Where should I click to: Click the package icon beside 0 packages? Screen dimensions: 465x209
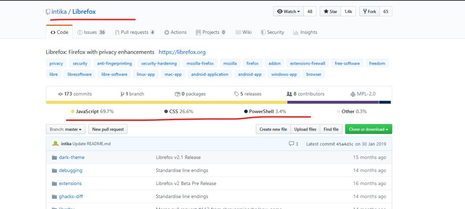coord(177,94)
